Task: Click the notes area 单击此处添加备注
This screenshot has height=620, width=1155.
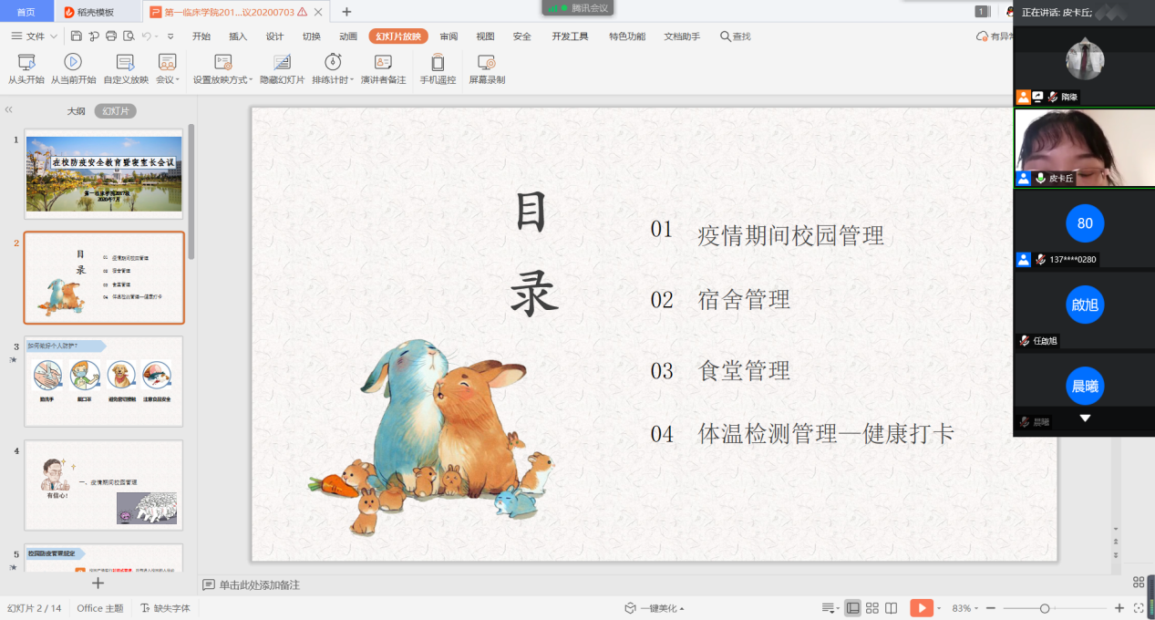Action: pos(259,584)
